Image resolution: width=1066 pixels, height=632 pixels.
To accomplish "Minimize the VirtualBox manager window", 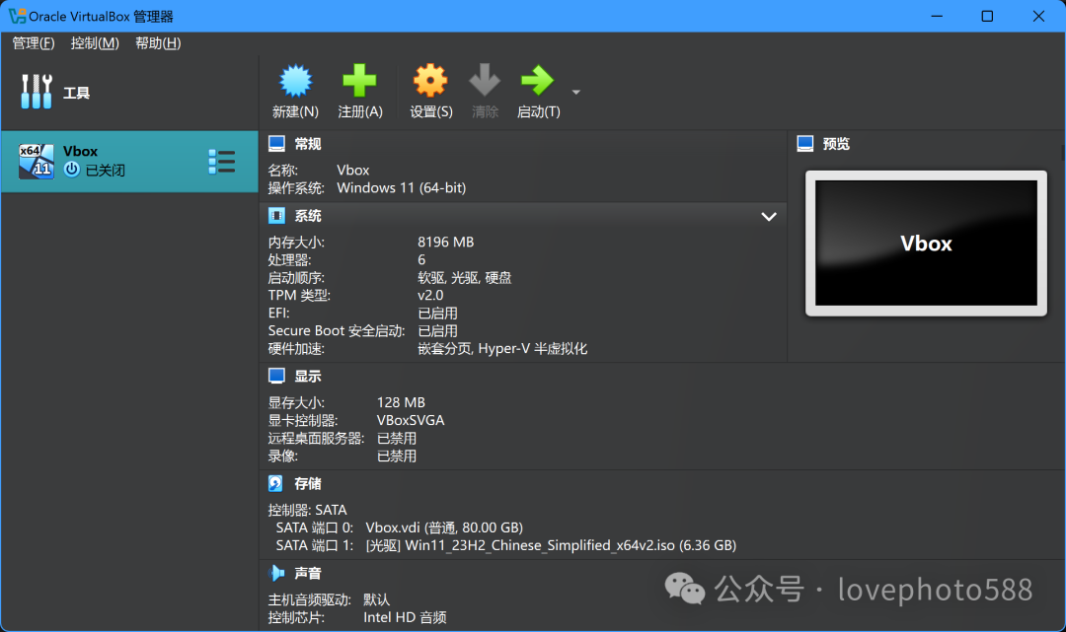I will (937, 16).
